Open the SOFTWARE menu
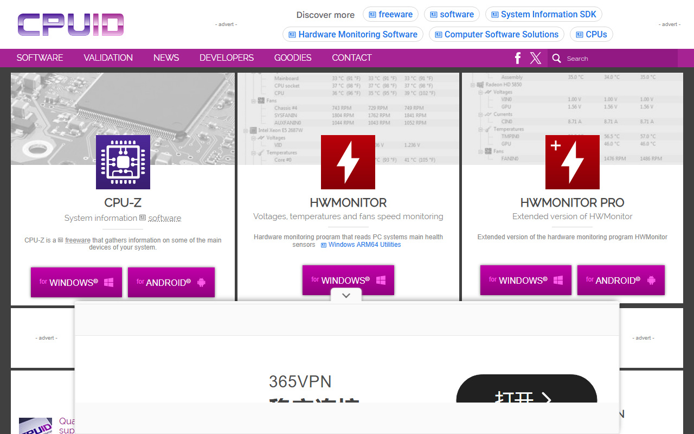This screenshot has height=434, width=694. pyautogui.click(x=40, y=58)
